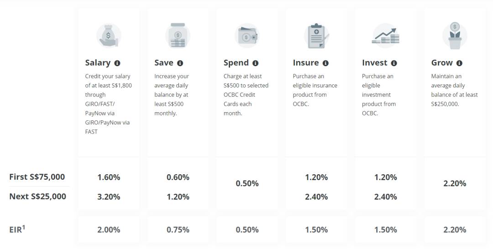
Task: Click the info icon next to Invest
Action: coord(393,63)
